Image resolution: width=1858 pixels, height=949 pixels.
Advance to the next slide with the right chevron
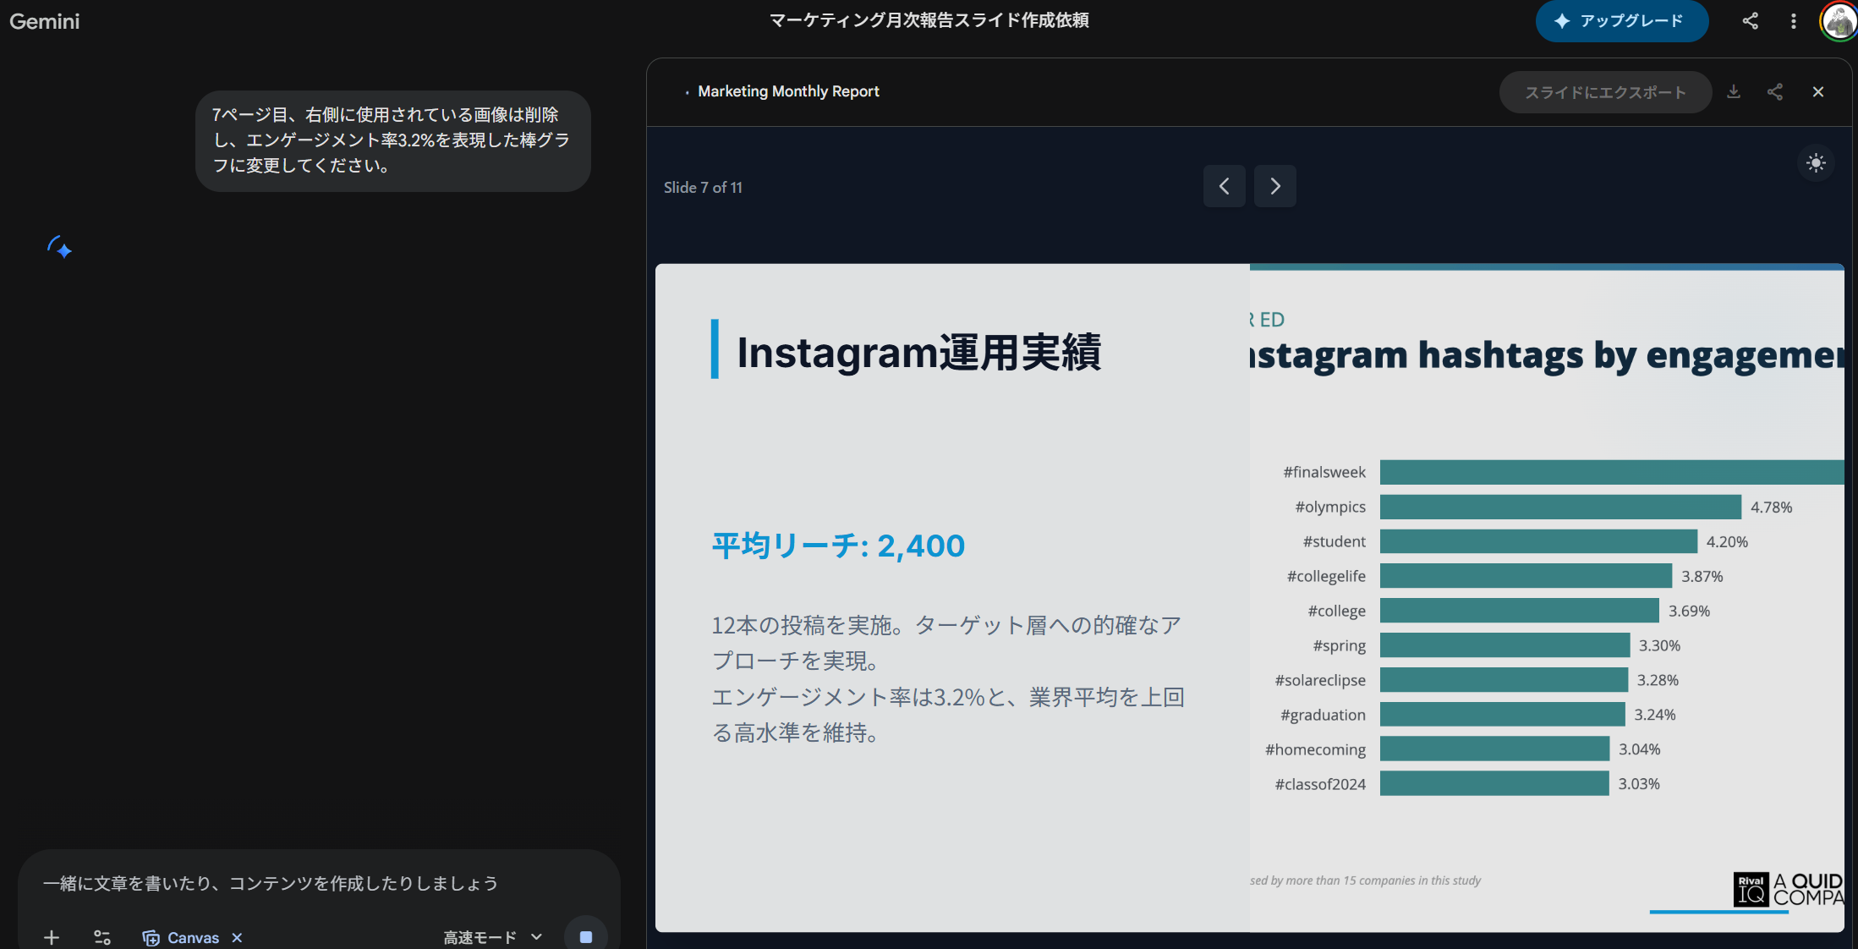pyautogui.click(x=1274, y=186)
